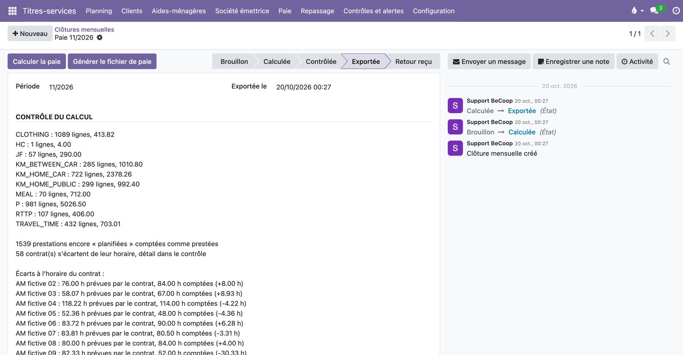Click the line 'MEAL : 70 lignes, 712.00'

pyautogui.click(x=53, y=194)
